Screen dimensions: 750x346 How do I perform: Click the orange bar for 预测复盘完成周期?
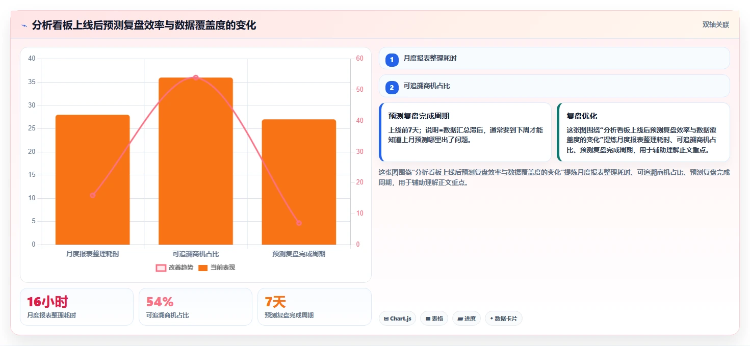[299, 182]
